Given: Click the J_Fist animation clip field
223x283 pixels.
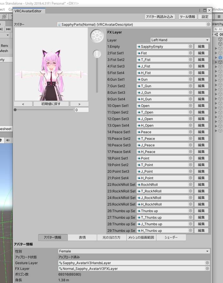Looking at the screenshot, I should [165, 66].
